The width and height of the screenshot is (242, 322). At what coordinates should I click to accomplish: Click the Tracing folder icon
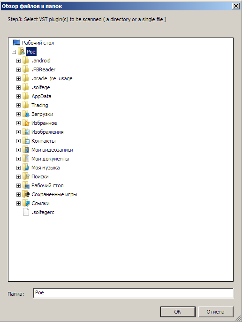(26, 105)
